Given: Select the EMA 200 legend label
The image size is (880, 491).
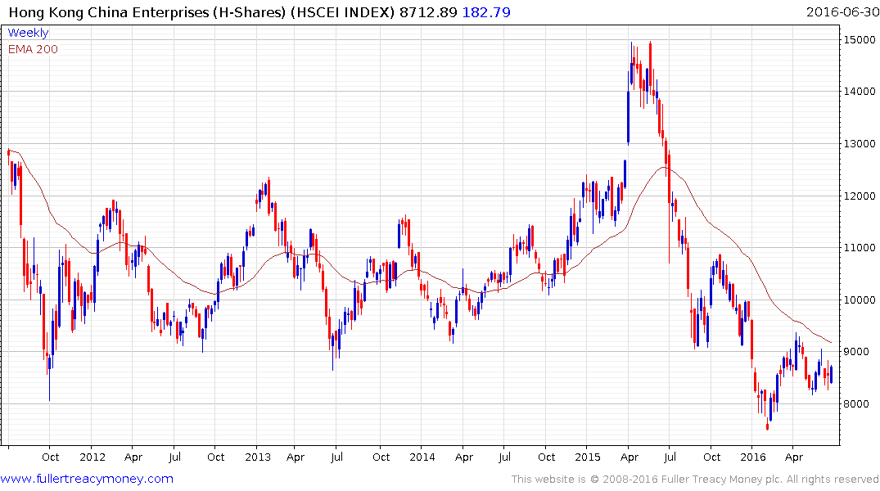Looking at the screenshot, I should [33, 49].
